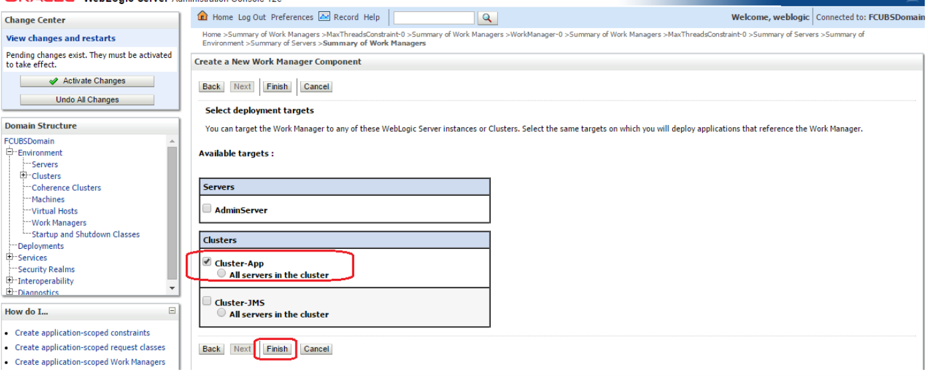Open Environment label in Domain Structure

pos(40,152)
